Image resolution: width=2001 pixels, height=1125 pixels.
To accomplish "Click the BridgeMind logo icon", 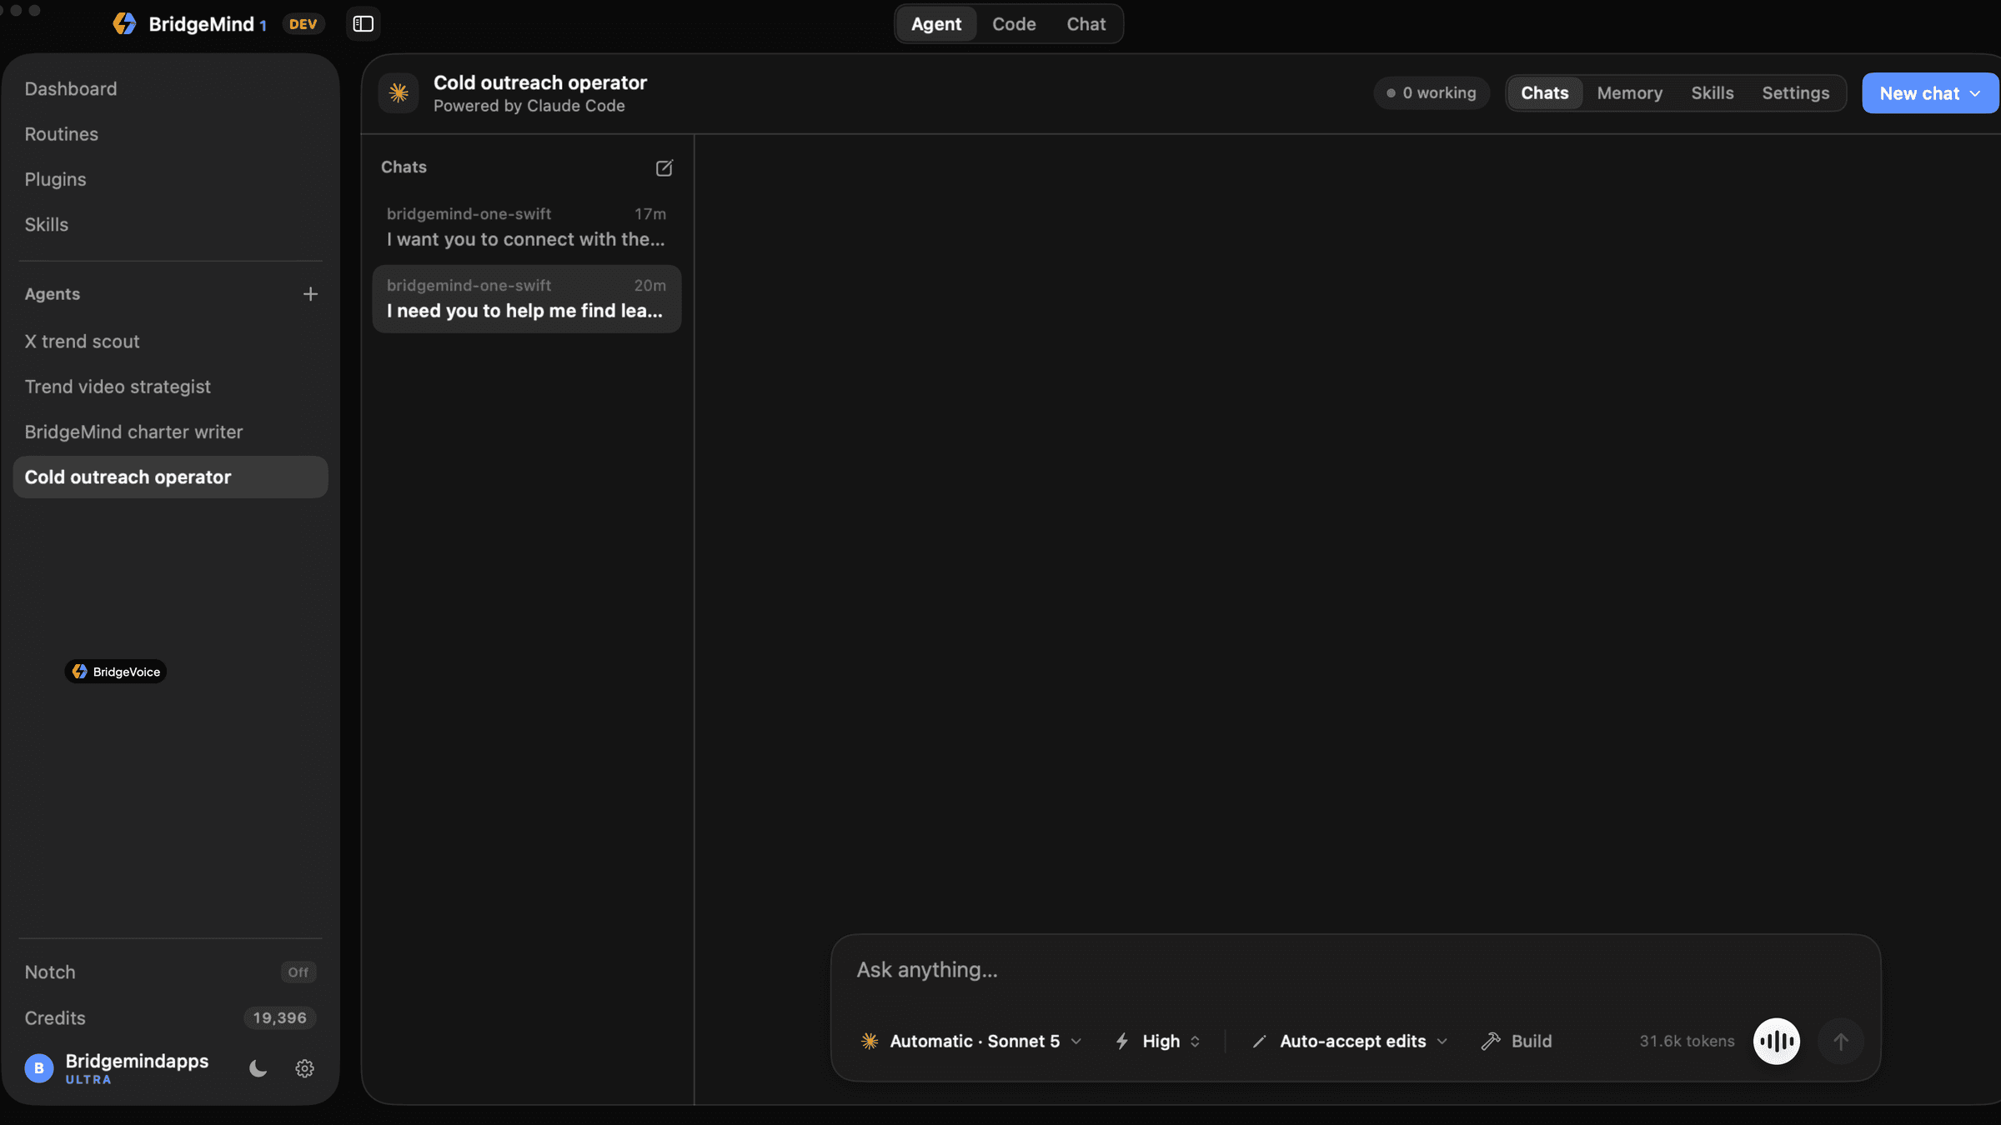I will (124, 23).
